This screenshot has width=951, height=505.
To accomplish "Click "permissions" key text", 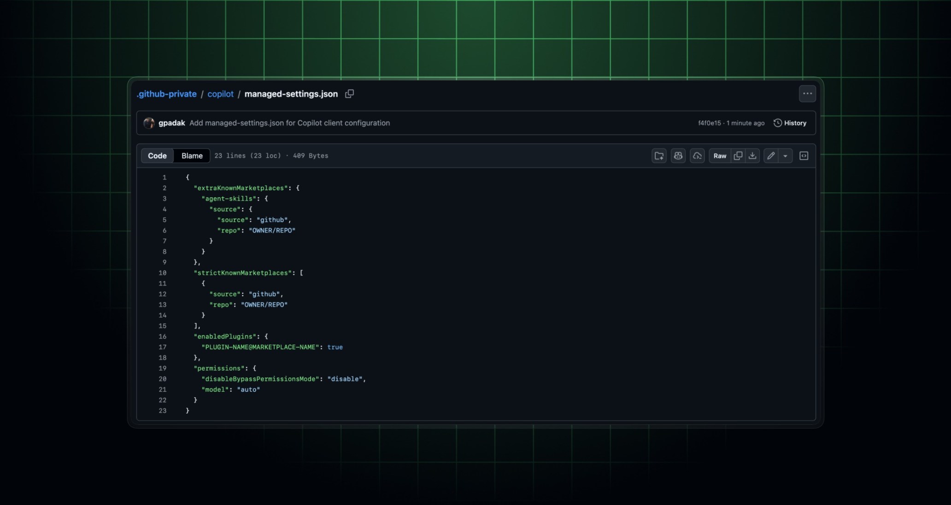I will click(219, 368).
